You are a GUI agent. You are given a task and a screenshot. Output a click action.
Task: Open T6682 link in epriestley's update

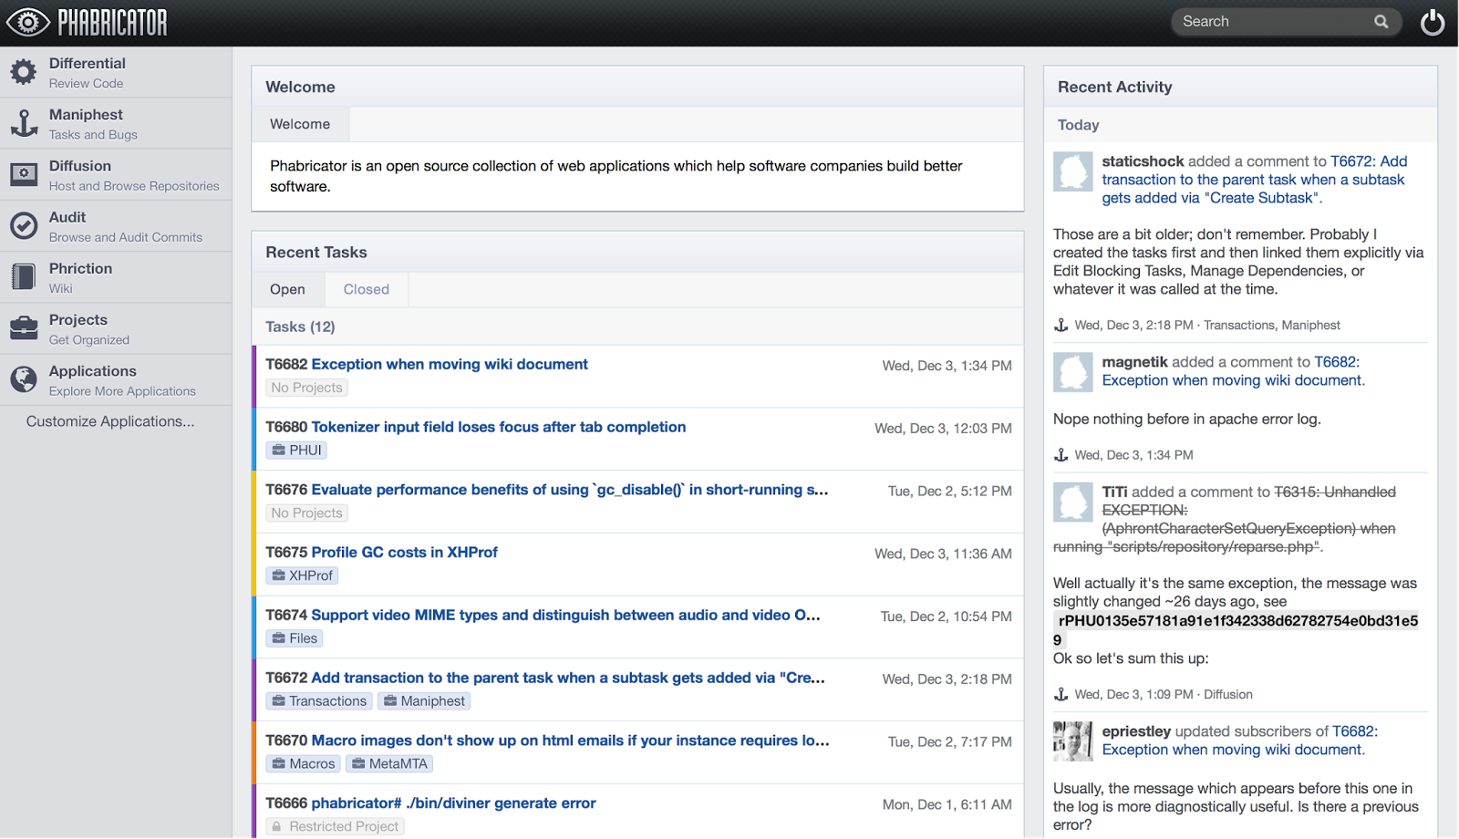[1239, 741]
